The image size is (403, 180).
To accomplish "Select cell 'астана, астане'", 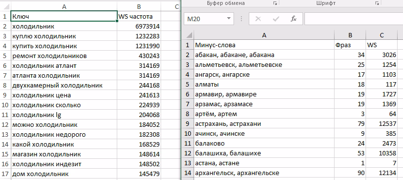I will (264, 163).
